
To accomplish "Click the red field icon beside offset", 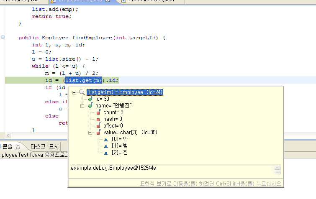I will [x=98, y=125].
